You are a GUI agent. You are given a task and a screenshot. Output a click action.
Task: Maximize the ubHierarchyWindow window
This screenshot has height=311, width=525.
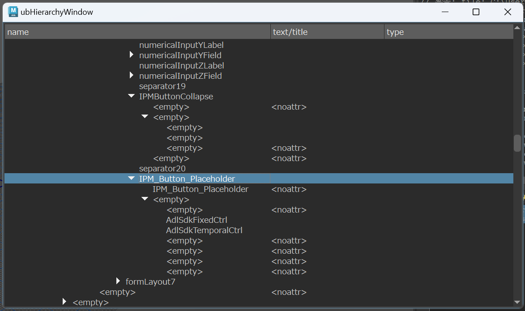(476, 12)
